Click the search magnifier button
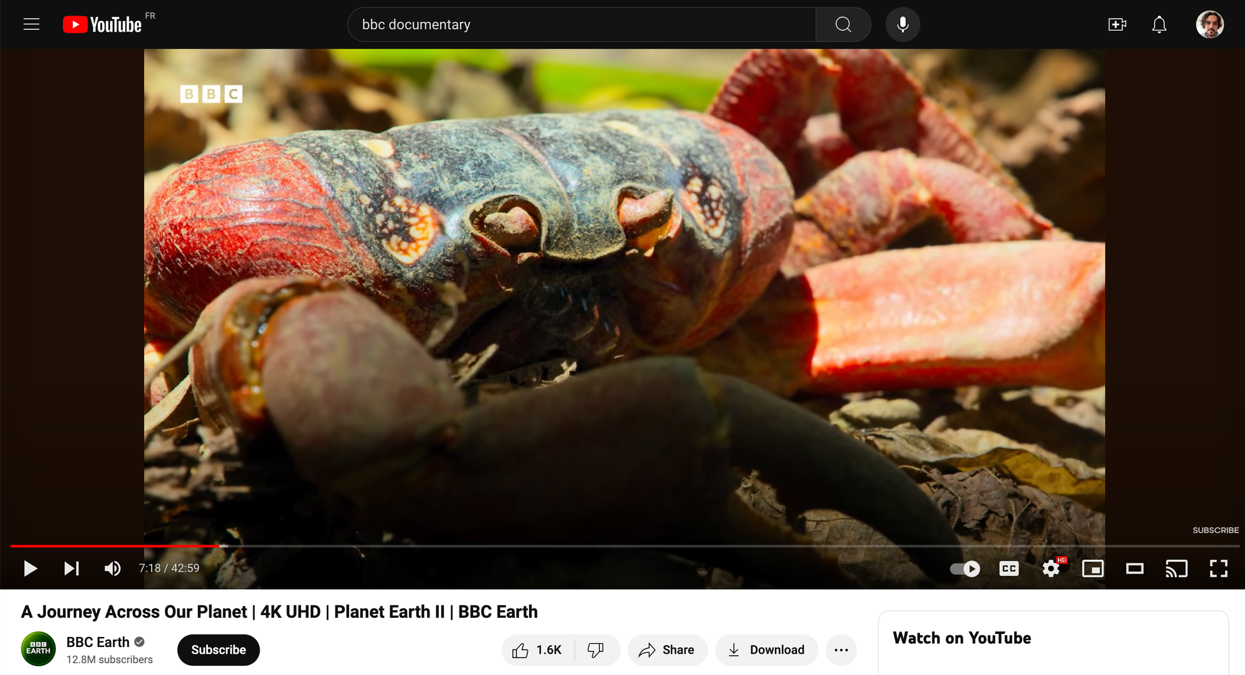This screenshot has height=675, width=1245. [x=843, y=24]
